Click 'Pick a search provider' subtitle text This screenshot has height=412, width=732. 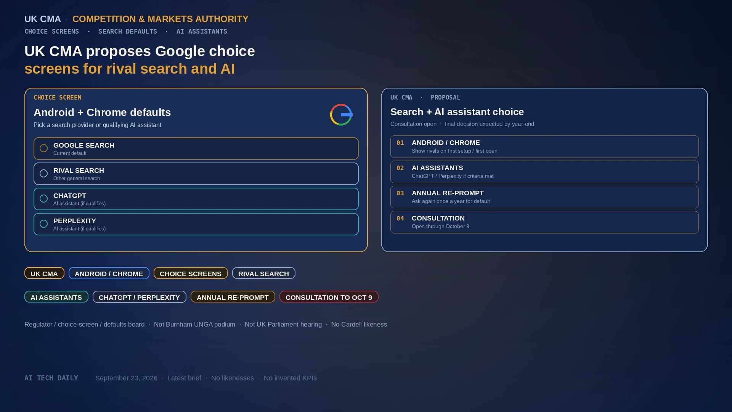click(97, 125)
